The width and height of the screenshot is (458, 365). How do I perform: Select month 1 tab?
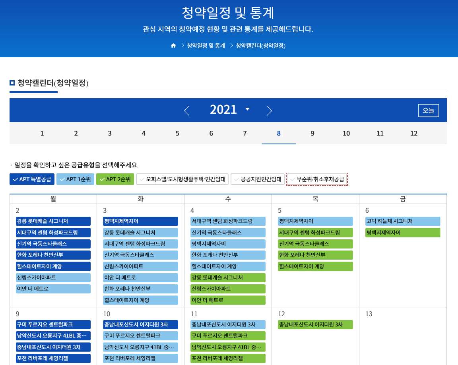click(42, 133)
